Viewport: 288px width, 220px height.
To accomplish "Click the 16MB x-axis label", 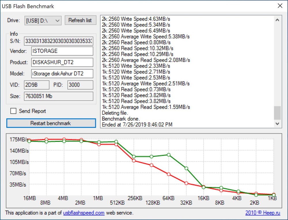I will 30,198.
